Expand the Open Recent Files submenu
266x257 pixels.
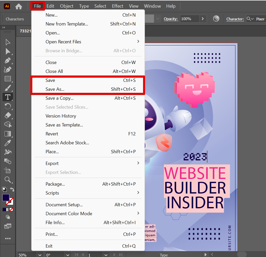coord(138,42)
